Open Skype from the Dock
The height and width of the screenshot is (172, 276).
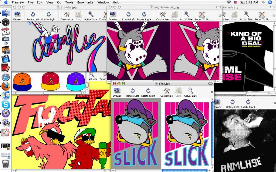pos(6,105)
